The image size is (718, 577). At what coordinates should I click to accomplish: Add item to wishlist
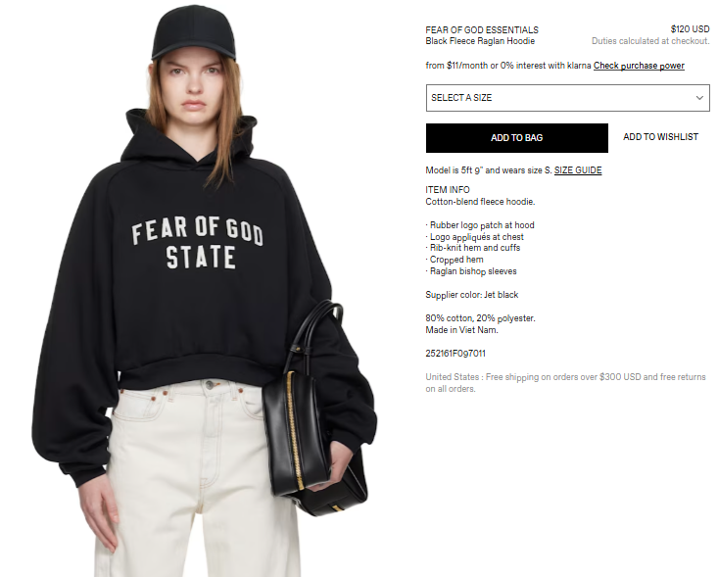pos(660,137)
